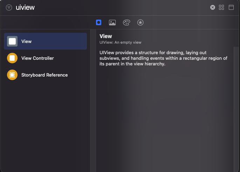The width and height of the screenshot is (240, 172).
Task: Open the starred Snippets library tab
Action: coord(140,23)
